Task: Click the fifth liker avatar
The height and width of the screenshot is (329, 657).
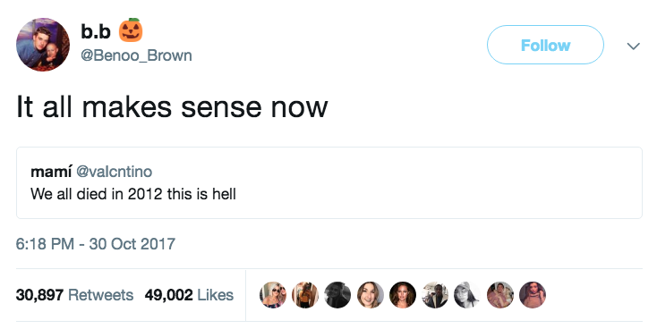Action: (402, 295)
